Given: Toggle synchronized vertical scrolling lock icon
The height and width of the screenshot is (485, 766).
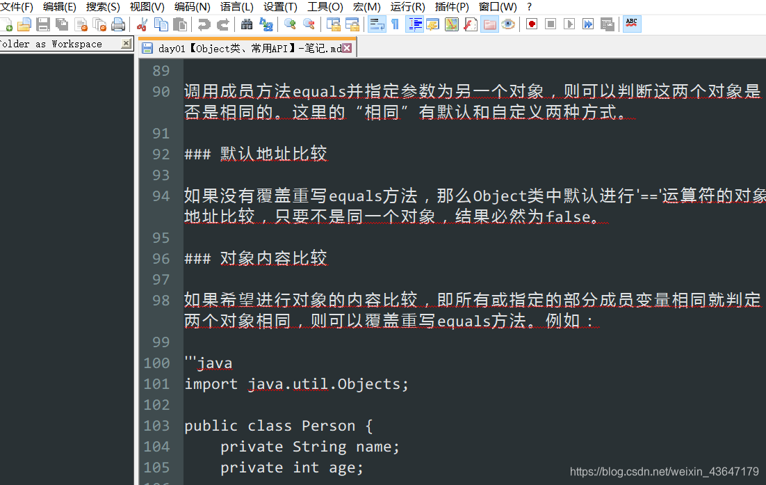Looking at the screenshot, I should [333, 24].
